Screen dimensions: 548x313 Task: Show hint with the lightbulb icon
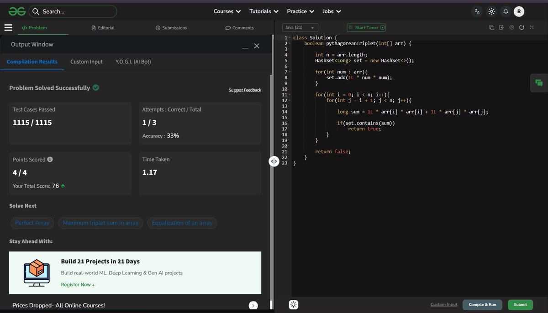(293, 305)
